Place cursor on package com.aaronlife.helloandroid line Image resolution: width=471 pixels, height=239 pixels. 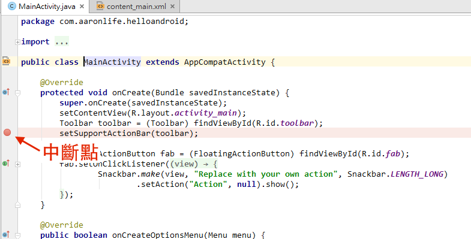pyautogui.click(x=104, y=22)
